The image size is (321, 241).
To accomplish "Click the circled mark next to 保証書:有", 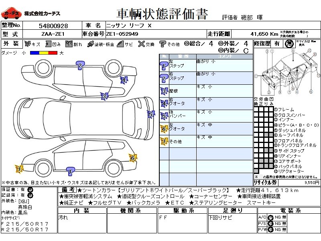I will pyautogui.click(x=30, y=190).
